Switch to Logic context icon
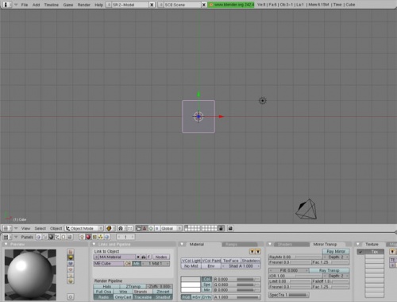The width and height of the screenshot is (397, 302). coord(38,237)
